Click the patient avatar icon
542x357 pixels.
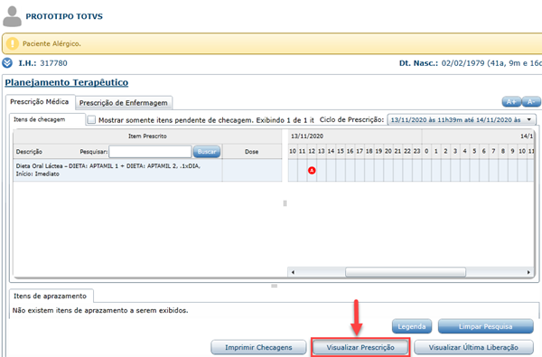pyautogui.click(x=12, y=16)
